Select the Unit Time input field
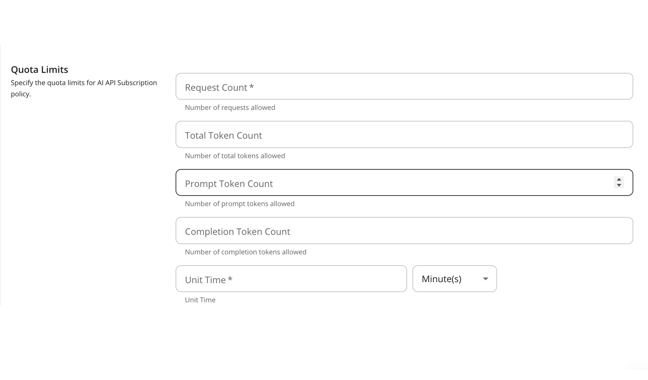 (291, 279)
